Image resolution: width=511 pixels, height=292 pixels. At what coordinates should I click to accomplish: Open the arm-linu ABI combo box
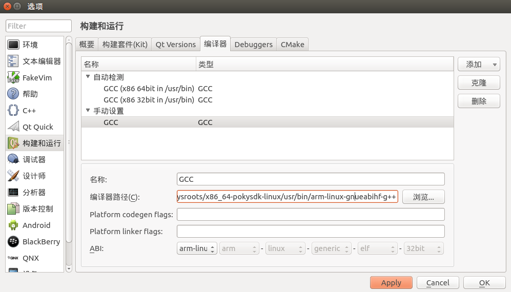[197, 248]
